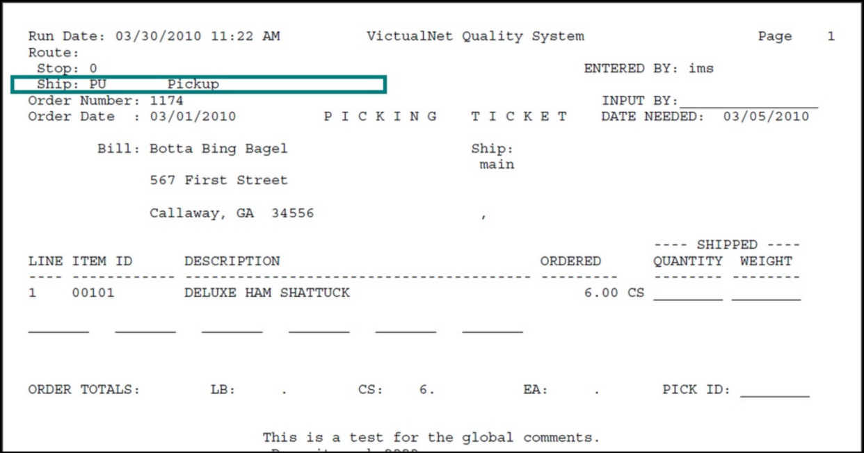The image size is (864, 453).
Task: Click the ENTERED BY: ims text
Action: (648, 69)
